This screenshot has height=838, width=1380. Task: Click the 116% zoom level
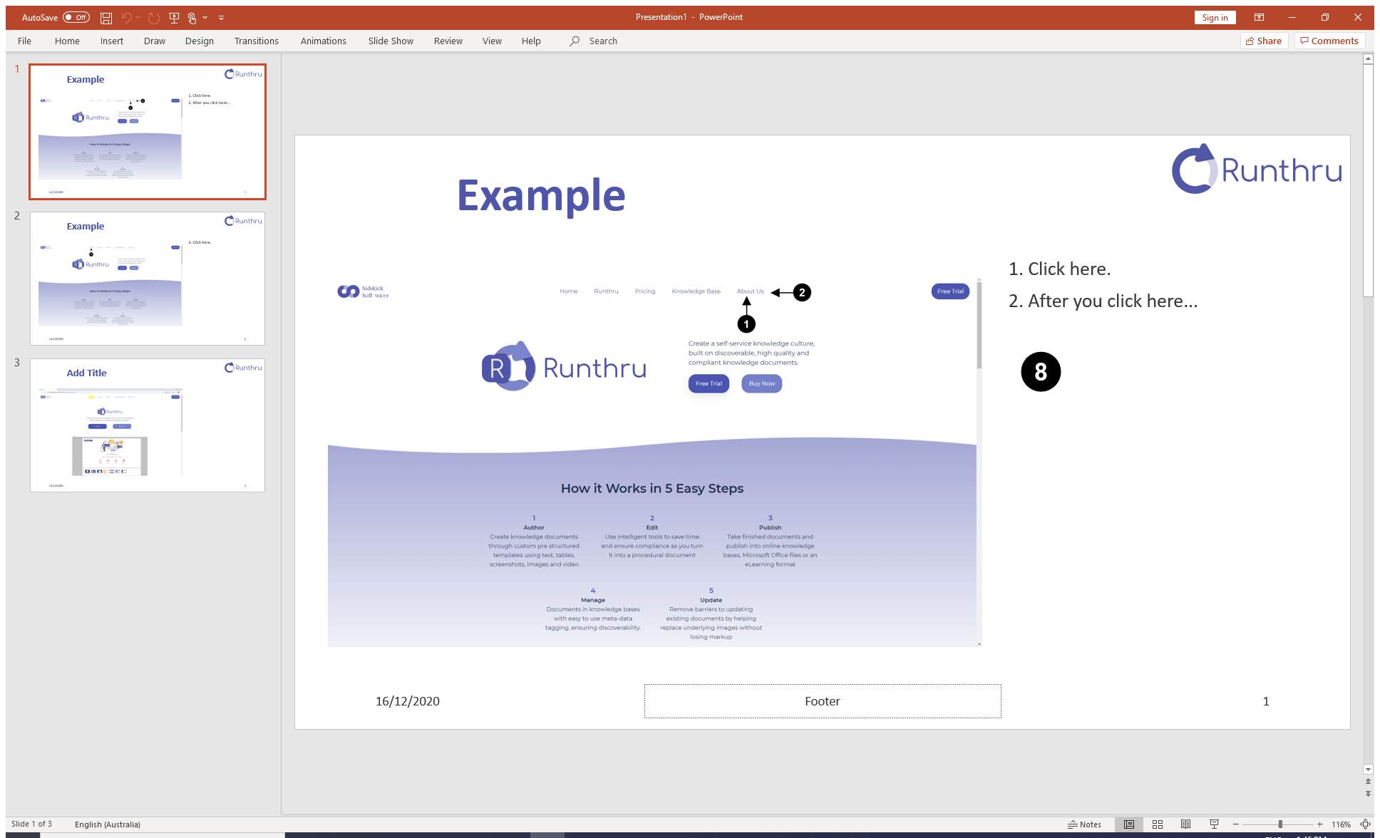click(x=1341, y=824)
